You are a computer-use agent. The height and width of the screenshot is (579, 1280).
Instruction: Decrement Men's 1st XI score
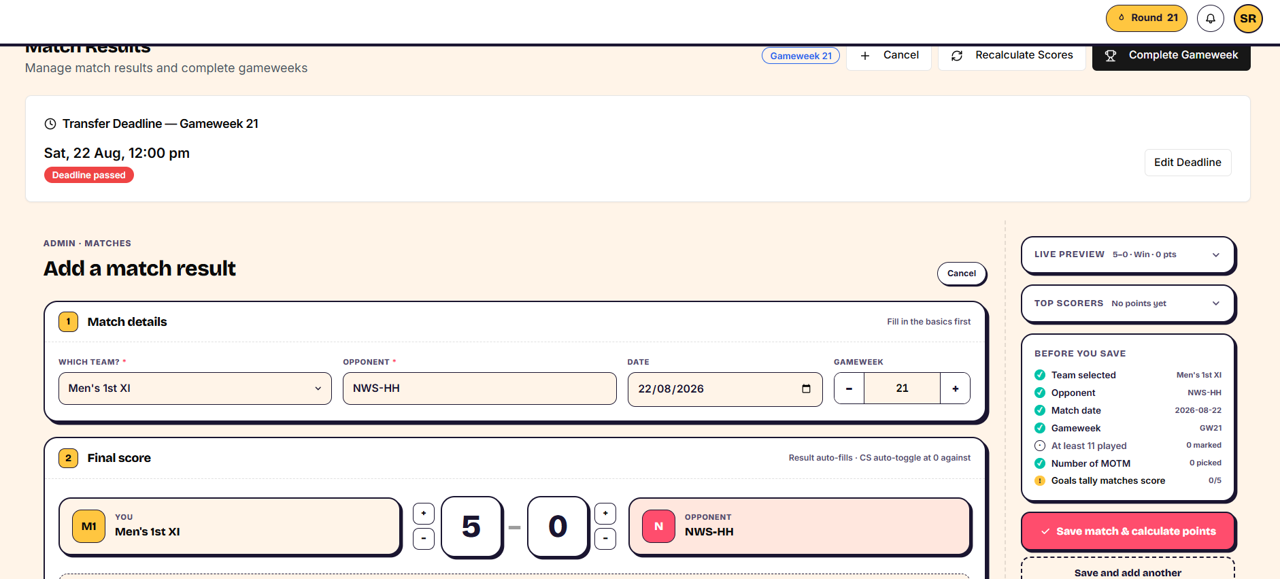(x=424, y=539)
